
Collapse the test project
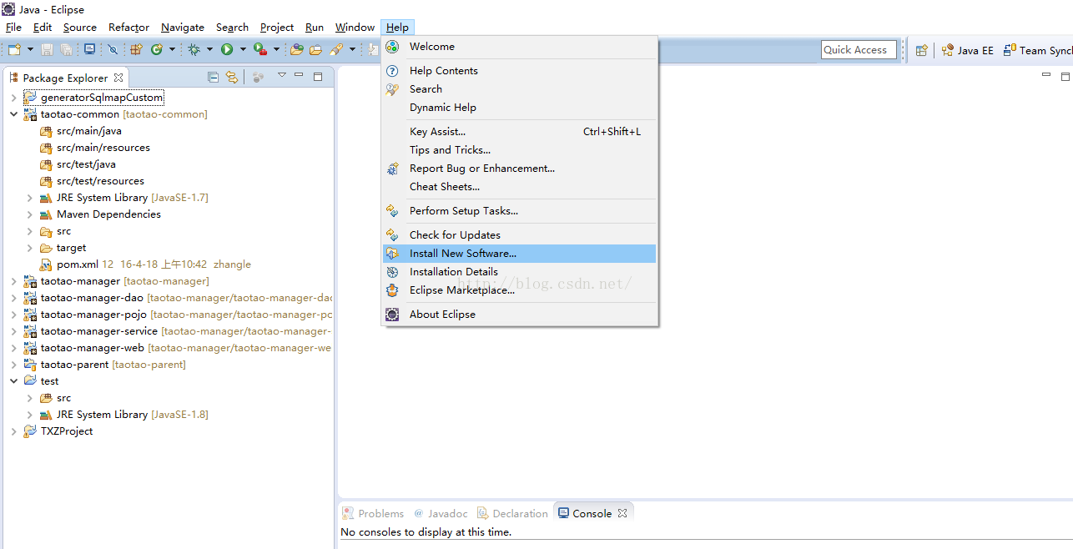click(x=13, y=381)
